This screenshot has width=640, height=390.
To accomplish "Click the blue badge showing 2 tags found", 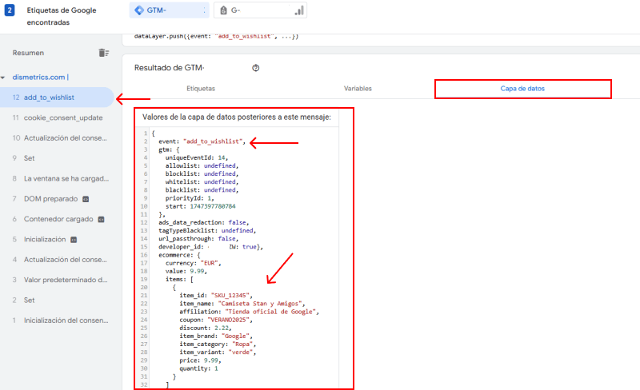I will tap(10, 10).
